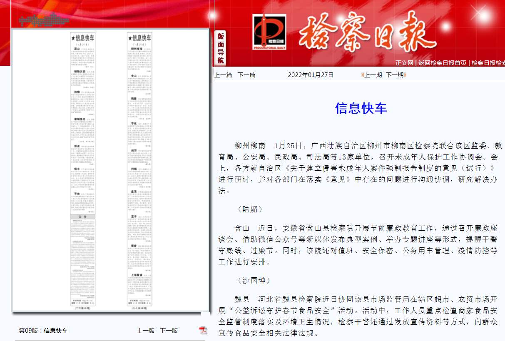The image size is (505, 341).
Task: Go to previous article with 上一篇
Action: pyautogui.click(x=223, y=75)
